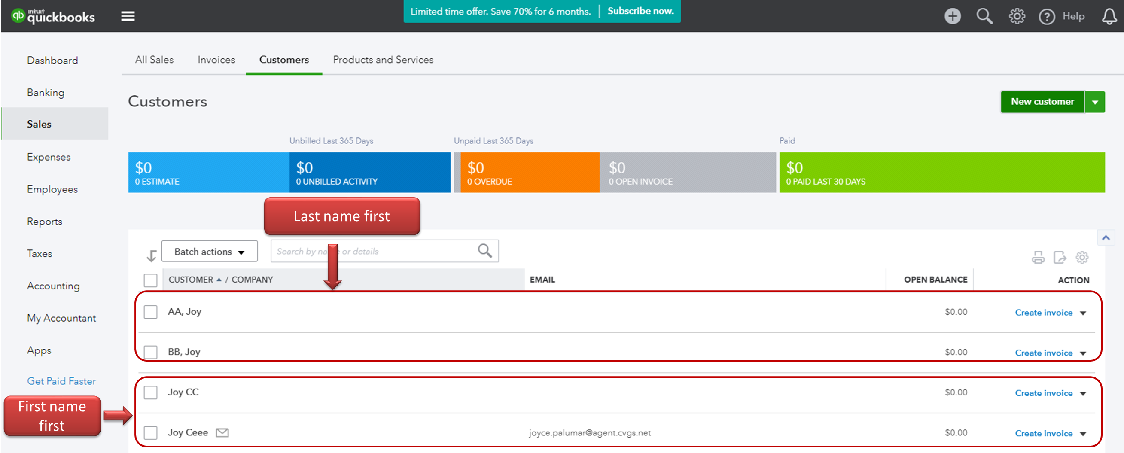1124x453 pixels.
Task: Open the top bar settings gear
Action: tap(1017, 16)
